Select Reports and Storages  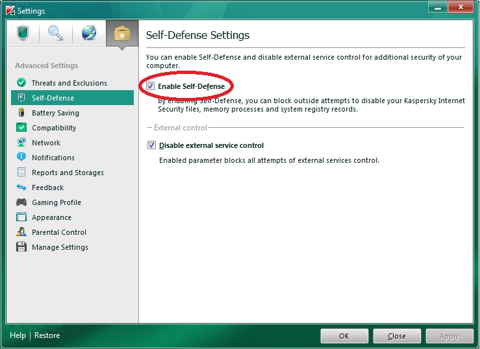[72, 173]
